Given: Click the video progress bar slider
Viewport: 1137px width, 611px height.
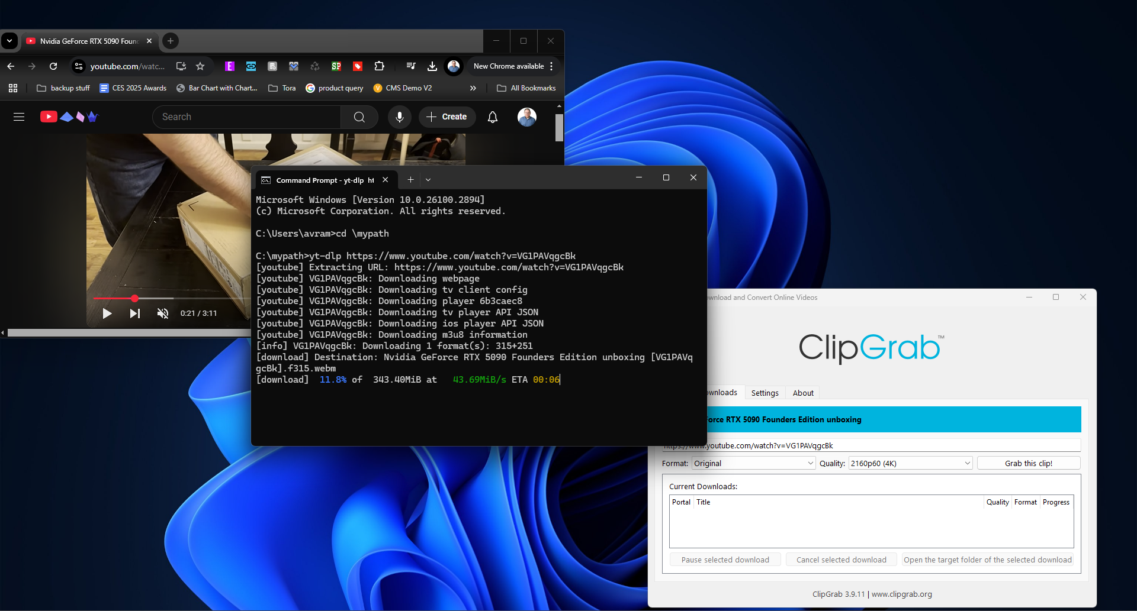Looking at the screenshot, I should [x=134, y=298].
